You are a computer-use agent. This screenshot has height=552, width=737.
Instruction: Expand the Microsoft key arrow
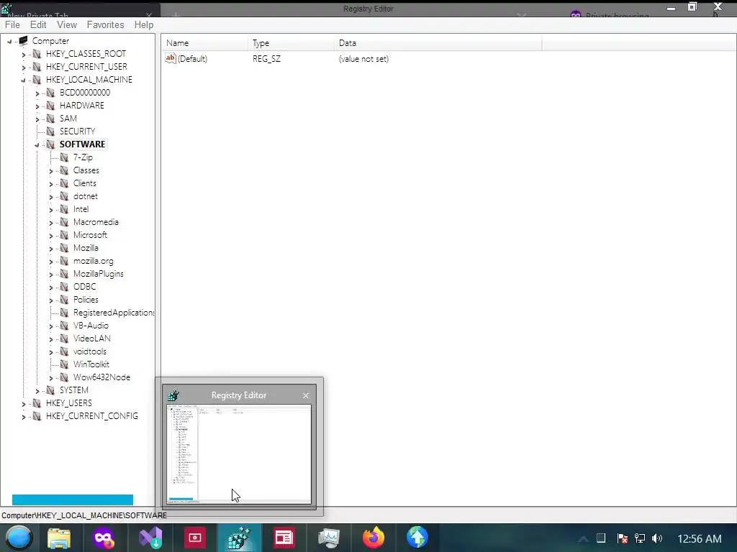51,236
